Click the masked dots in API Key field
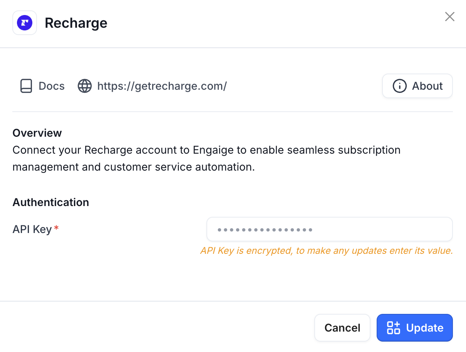The image size is (466, 352). pyautogui.click(x=265, y=230)
